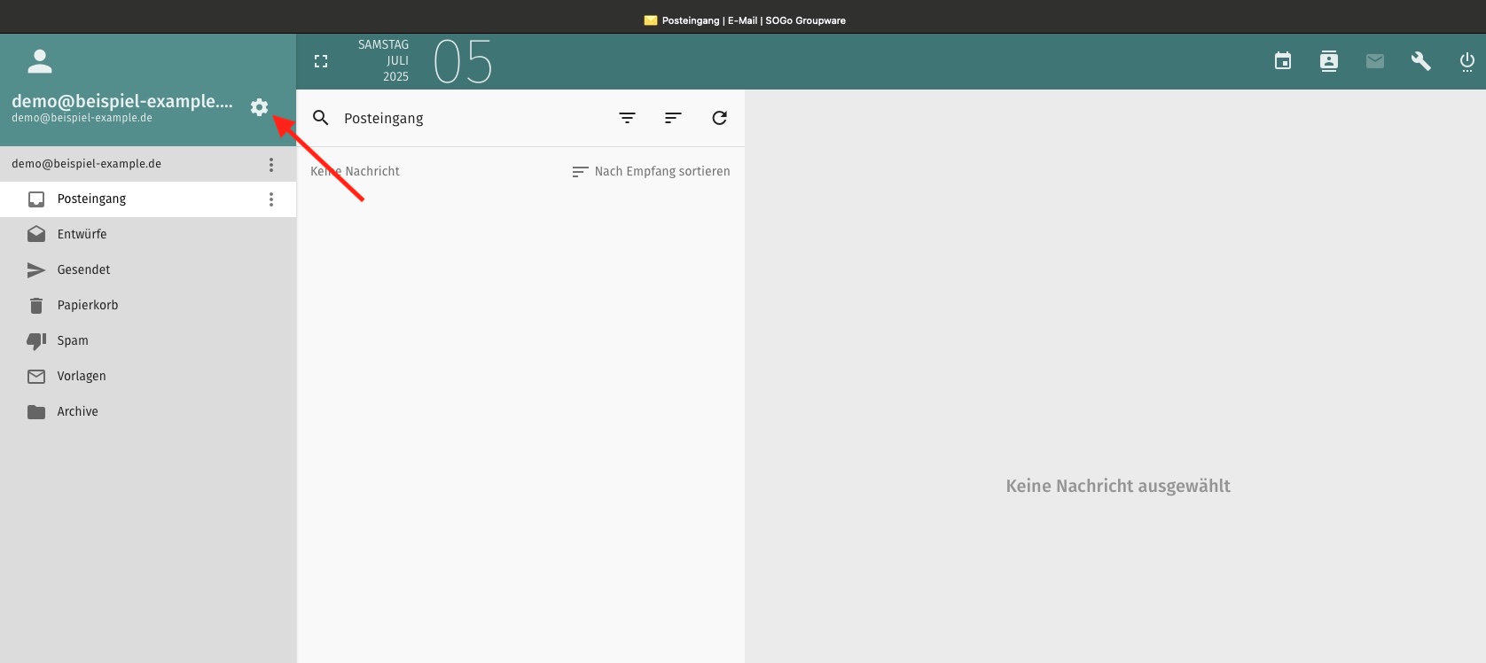Image resolution: width=1486 pixels, height=663 pixels.
Task: Open the Papierkorb folder
Action: pyautogui.click(x=148, y=306)
